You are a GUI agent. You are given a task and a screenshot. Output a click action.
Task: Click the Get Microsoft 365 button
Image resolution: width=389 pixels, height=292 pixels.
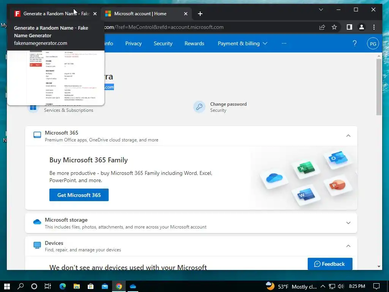[x=79, y=195]
